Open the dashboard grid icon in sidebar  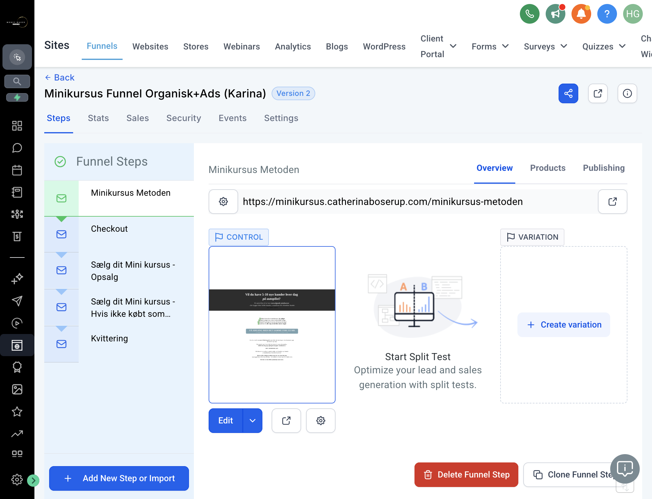coord(17,126)
